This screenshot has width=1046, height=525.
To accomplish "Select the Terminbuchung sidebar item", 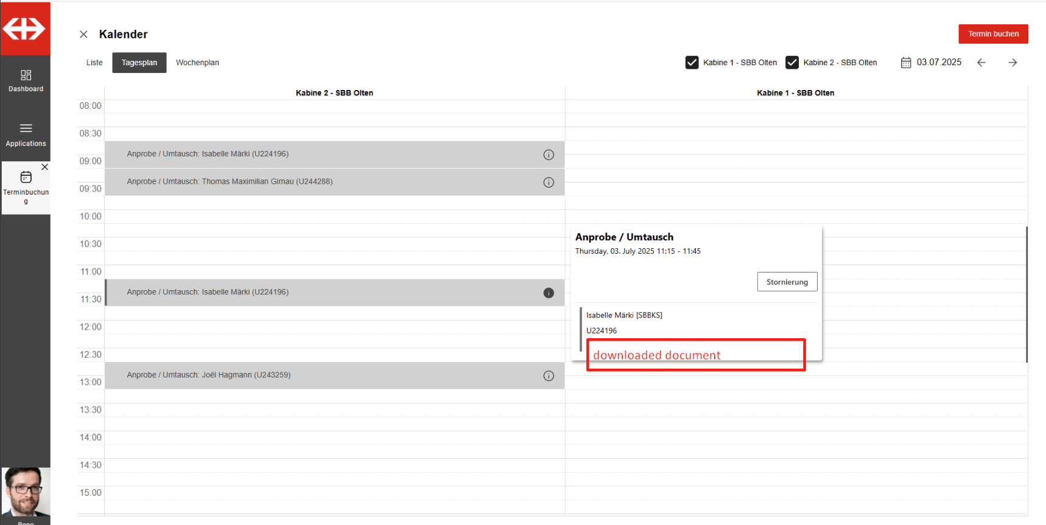I will pyautogui.click(x=26, y=186).
